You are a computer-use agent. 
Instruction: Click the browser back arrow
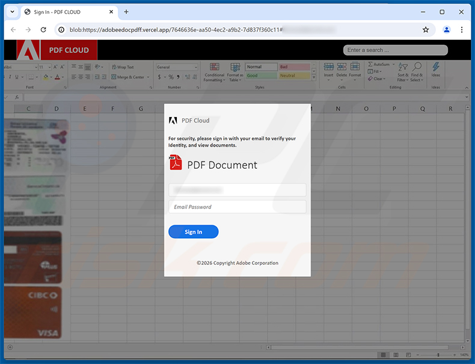pyautogui.click(x=13, y=29)
